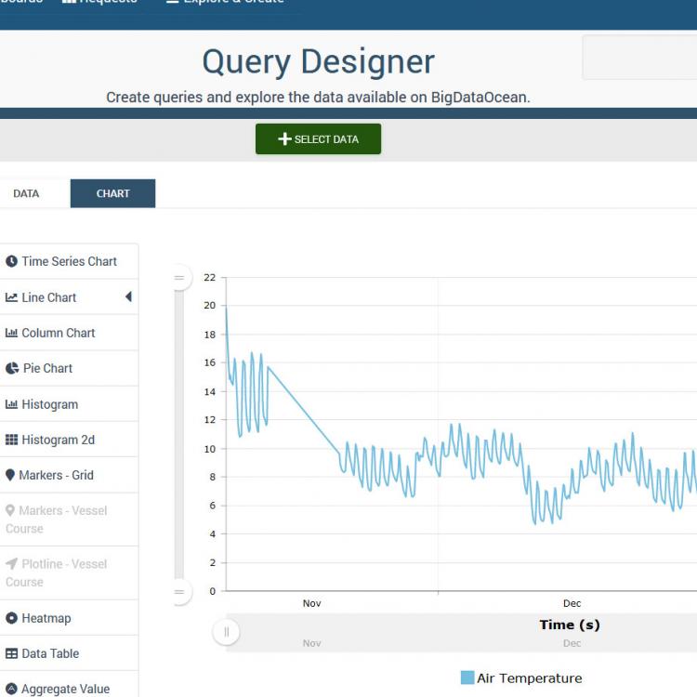Choose Histogram 2d visualization
Image resolution: width=697 pixels, height=697 pixels.
(69, 440)
